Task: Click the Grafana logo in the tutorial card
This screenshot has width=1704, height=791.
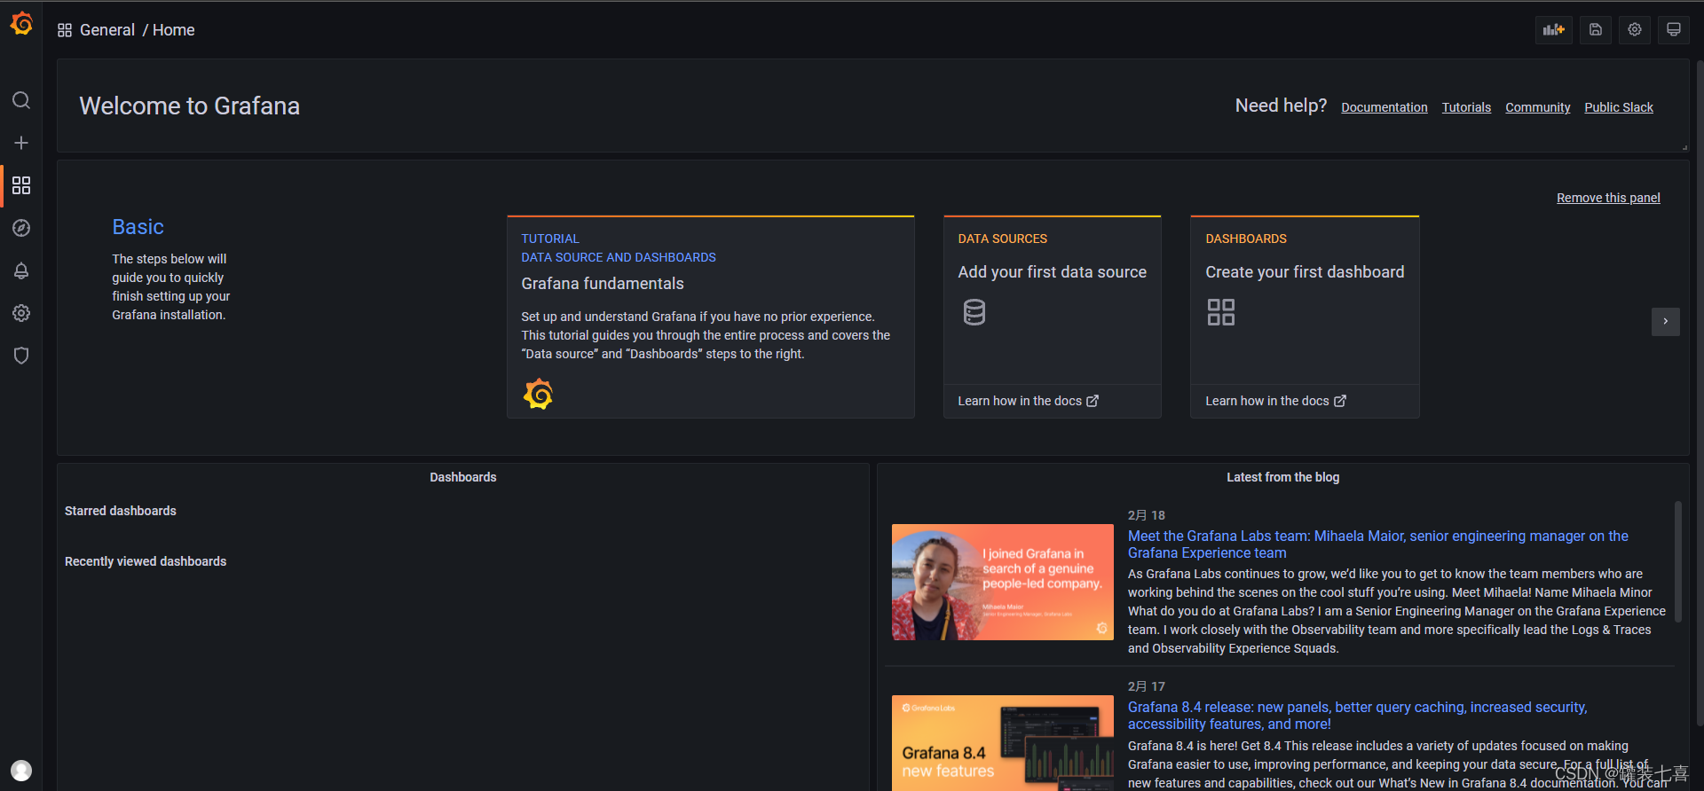Action: (539, 394)
